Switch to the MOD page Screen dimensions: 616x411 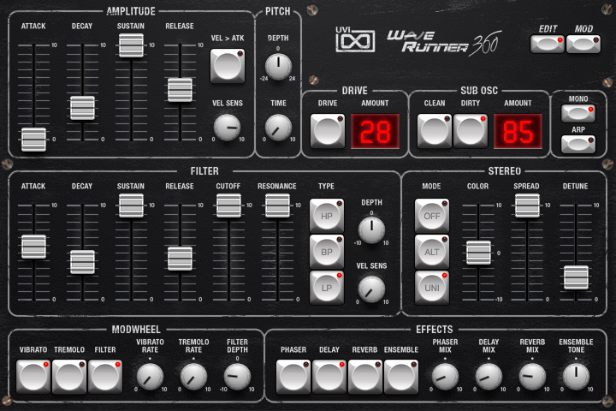[583, 44]
